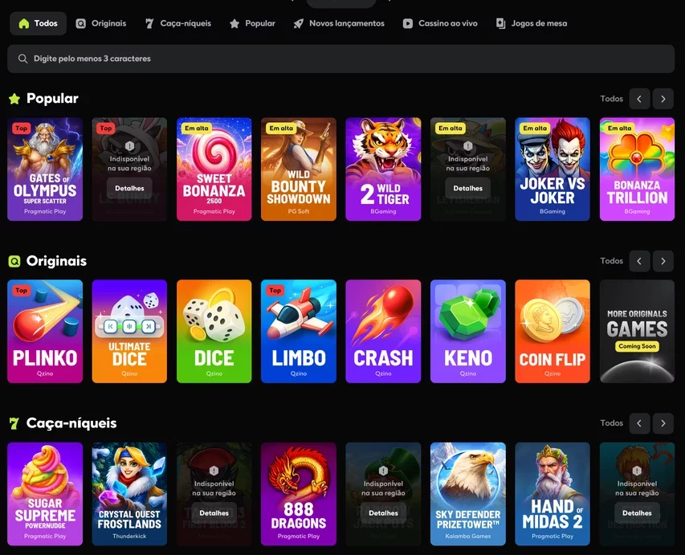Click Top badge on Limbo card
The image size is (685, 555).
click(x=275, y=291)
